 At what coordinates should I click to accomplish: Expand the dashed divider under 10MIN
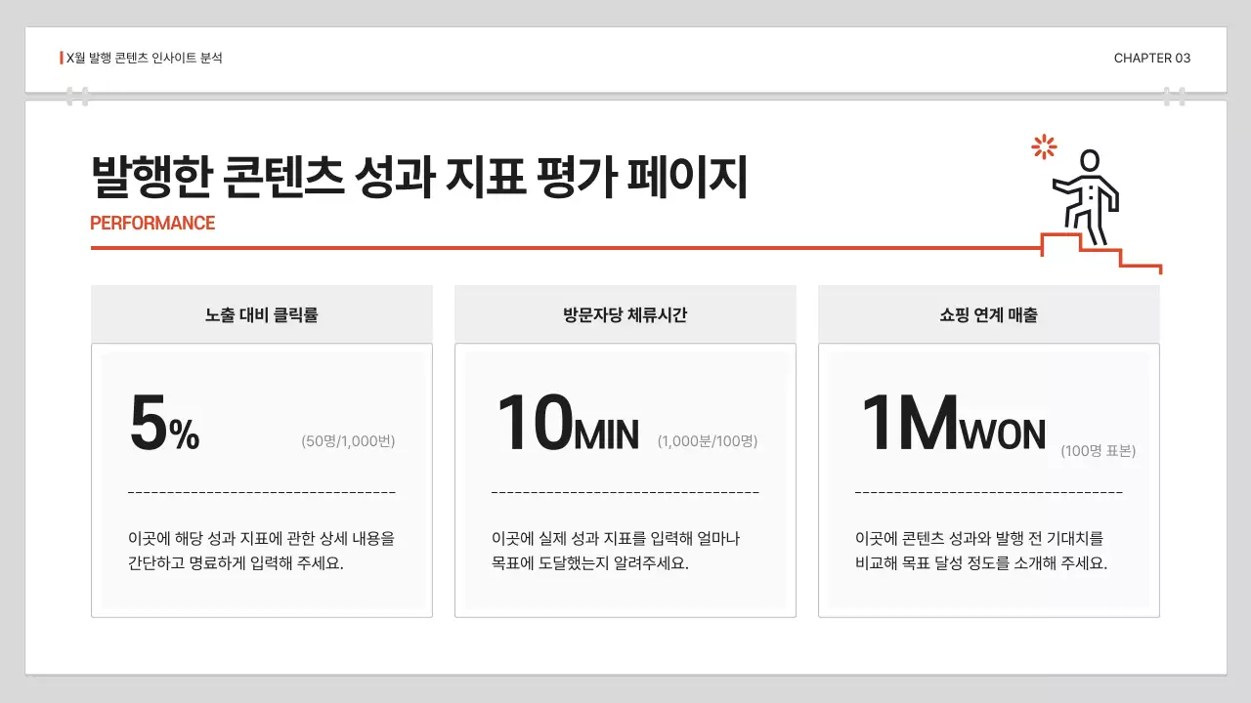[625, 490]
